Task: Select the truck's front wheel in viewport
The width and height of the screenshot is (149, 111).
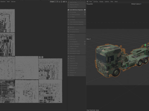Action: 116,72
